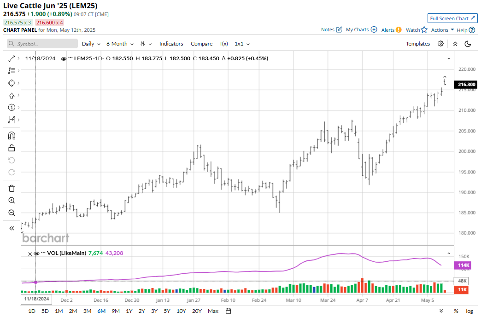The height and width of the screenshot is (323, 487).
Task: Collapse the toolbar with the double-chevron up icon
Action: click(455, 44)
